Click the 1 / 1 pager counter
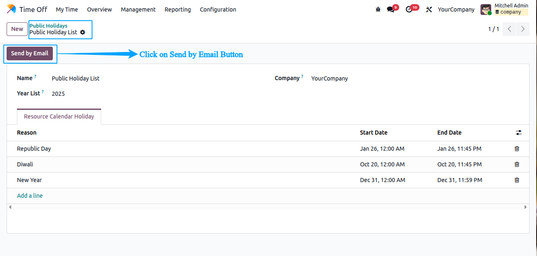This screenshot has width=537, height=256. click(x=494, y=29)
